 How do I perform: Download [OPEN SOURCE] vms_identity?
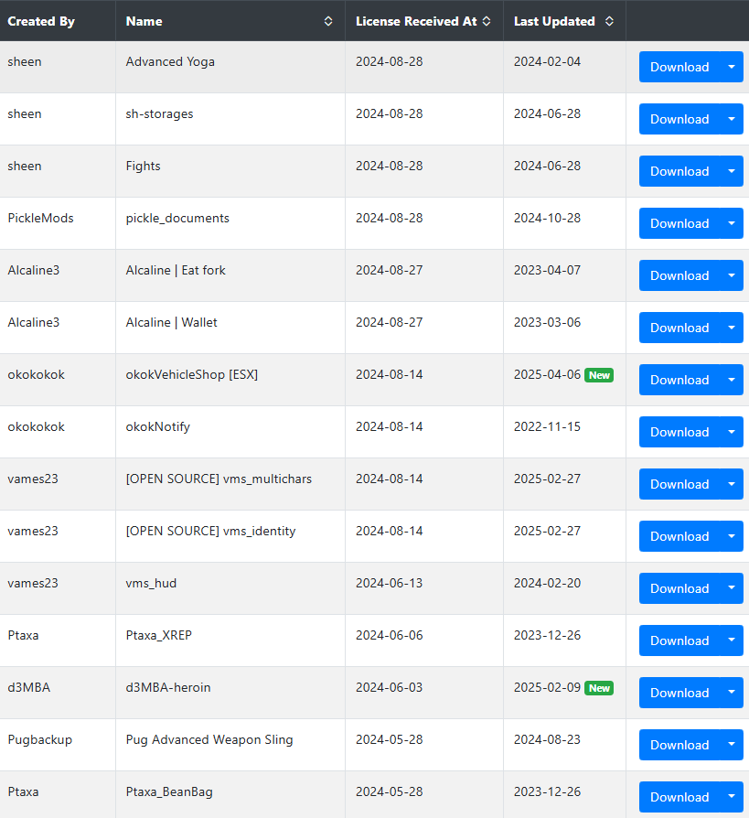679,536
